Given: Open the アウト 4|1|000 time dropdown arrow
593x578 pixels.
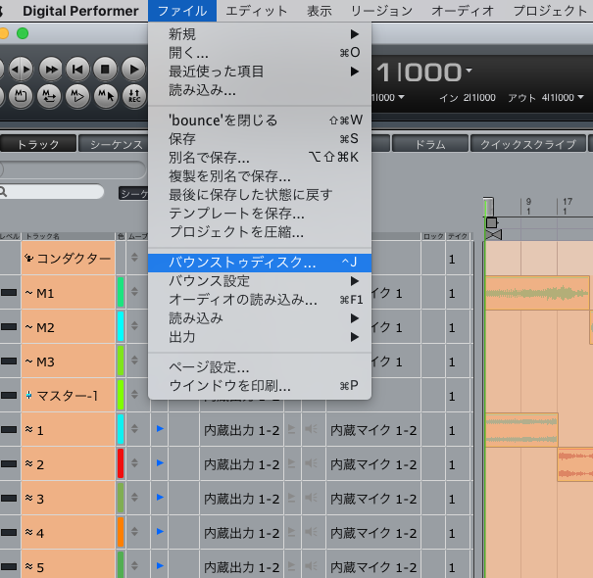Looking at the screenshot, I should coord(580,97).
